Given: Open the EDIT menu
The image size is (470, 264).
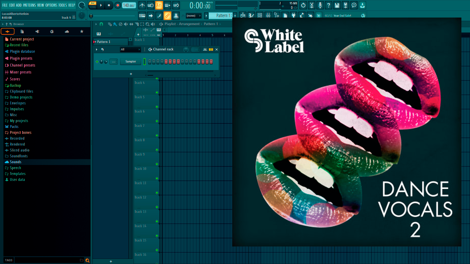Looking at the screenshot, I should (x=12, y=5).
